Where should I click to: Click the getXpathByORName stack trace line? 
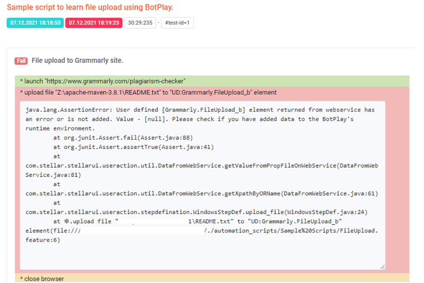[202, 193]
